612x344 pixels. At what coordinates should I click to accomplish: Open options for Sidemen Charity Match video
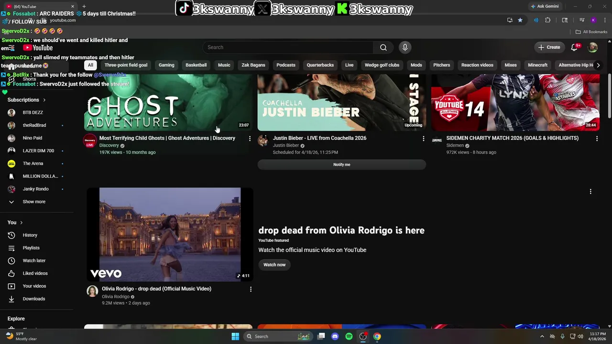[x=597, y=139]
